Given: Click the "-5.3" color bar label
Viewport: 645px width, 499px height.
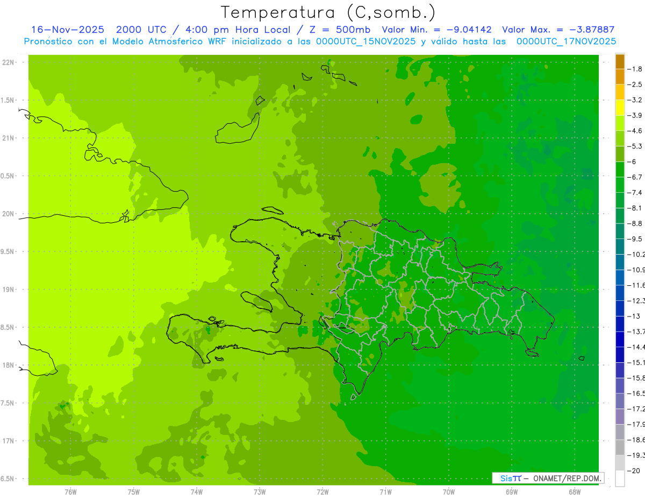Looking at the screenshot, I should point(636,146).
